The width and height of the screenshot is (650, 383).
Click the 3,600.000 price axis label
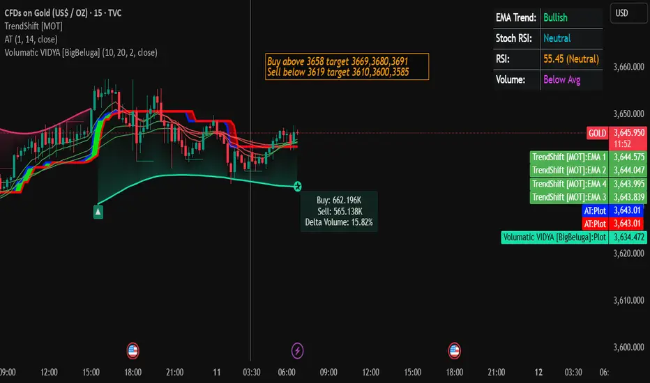[x=629, y=347]
